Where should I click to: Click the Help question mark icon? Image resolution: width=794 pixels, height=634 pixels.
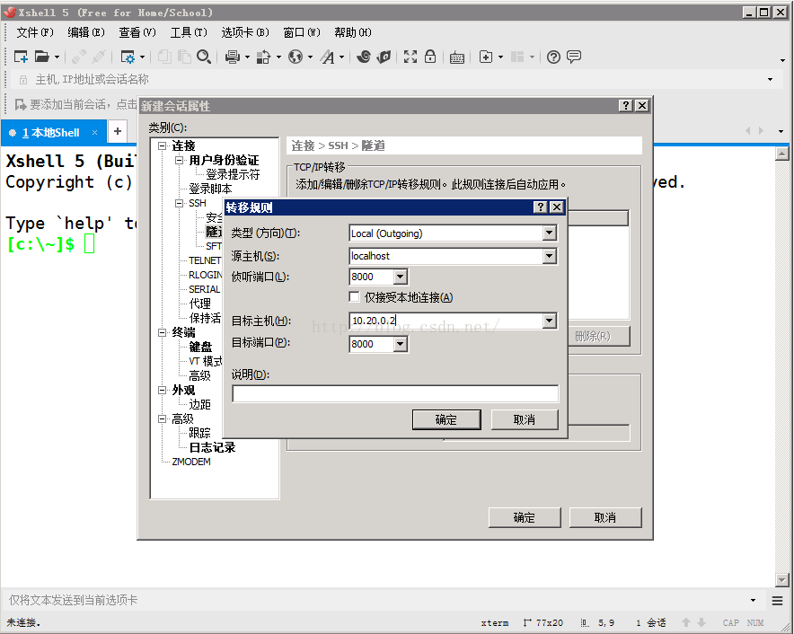tap(553, 57)
